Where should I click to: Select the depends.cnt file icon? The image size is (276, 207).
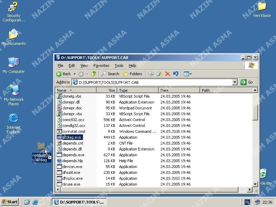[59, 143]
